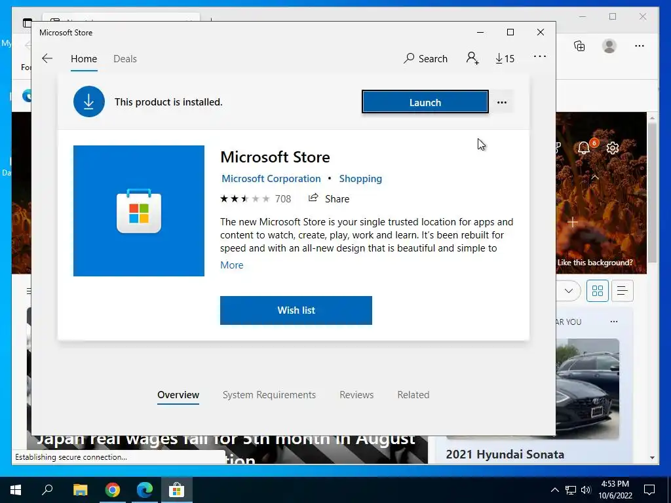Open the sign-in account icon in Store
The image size is (671, 503).
click(x=472, y=58)
